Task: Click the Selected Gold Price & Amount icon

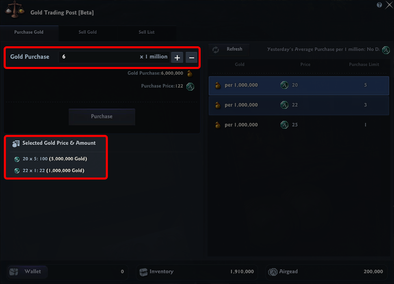Action: coord(16,143)
